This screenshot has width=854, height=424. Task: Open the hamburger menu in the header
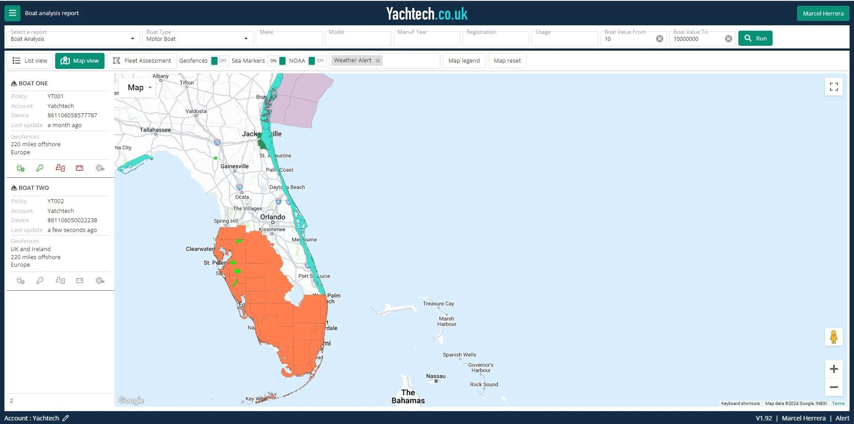coord(12,13)
